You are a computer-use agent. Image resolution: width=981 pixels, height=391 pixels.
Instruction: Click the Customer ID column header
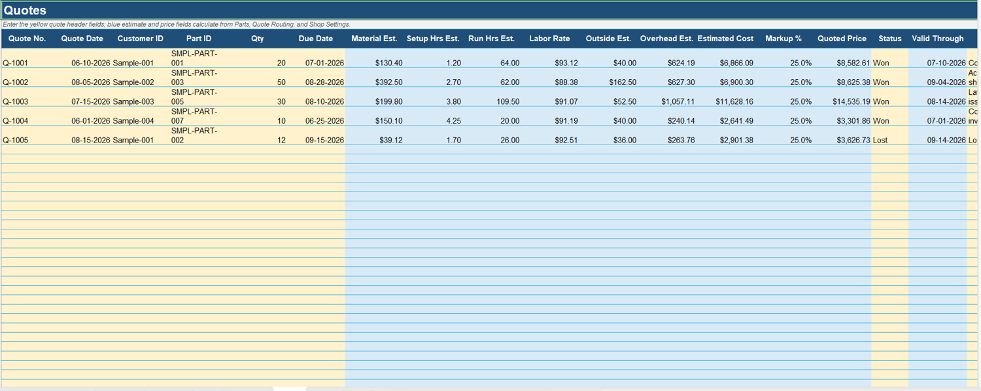click(141, 39)
